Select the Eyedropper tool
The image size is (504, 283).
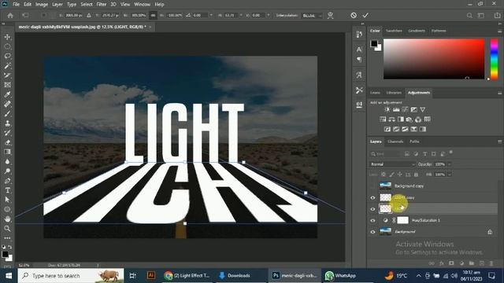click(x=7, y=94)
